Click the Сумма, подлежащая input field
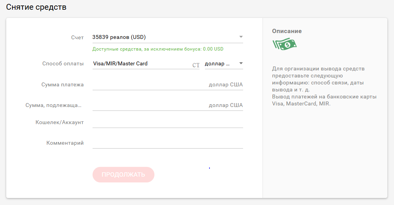The image size is (394, 205). click(150, 105)
